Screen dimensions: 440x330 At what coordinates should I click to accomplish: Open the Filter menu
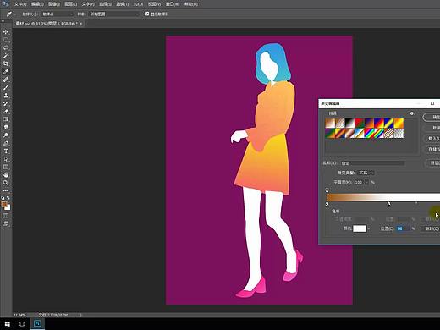pyautogui.click(x=123, y=4)
